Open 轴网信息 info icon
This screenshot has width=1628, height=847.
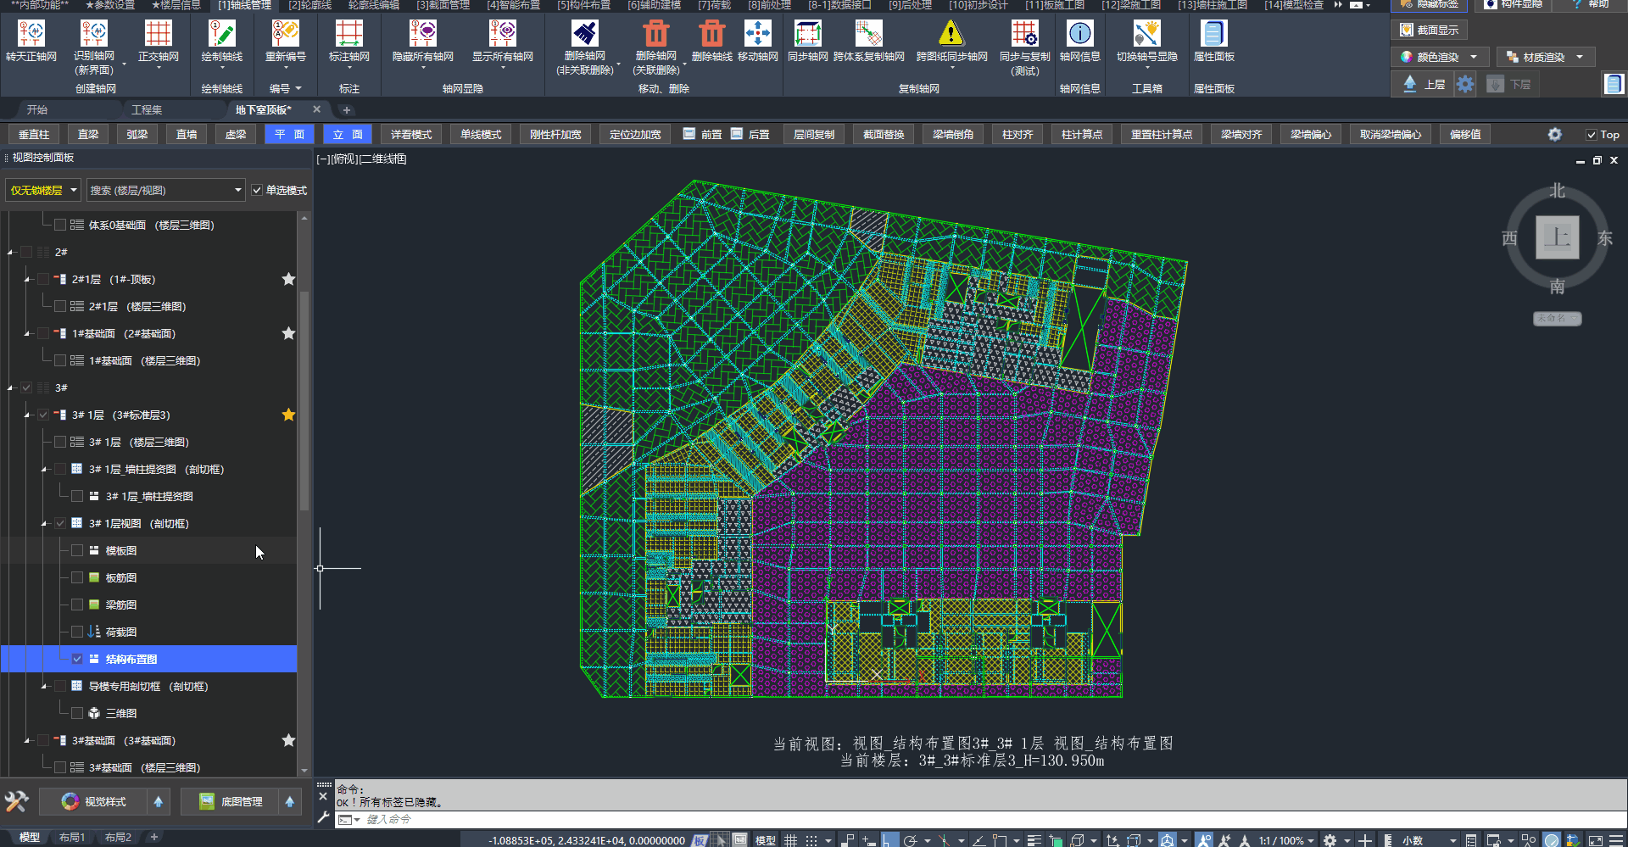(1079, 35)
